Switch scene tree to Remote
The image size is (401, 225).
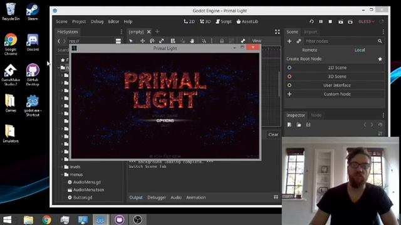pos(310,50)
